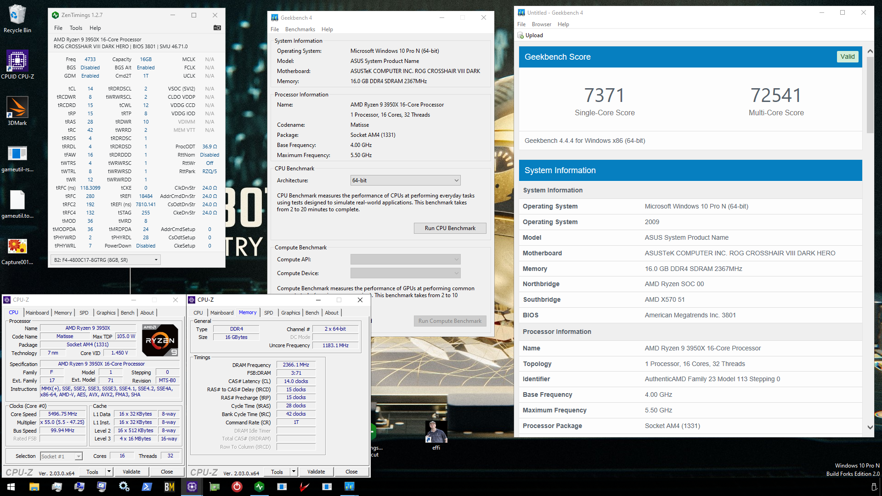Select the Capture001 desktop image icon
This screenshot has height=496, width=882.
tap(17, 251)
